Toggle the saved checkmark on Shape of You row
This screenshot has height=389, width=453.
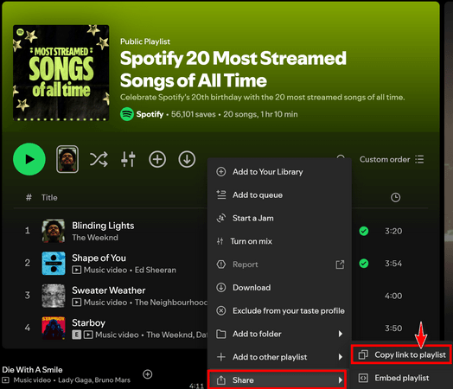click(363, 264)
